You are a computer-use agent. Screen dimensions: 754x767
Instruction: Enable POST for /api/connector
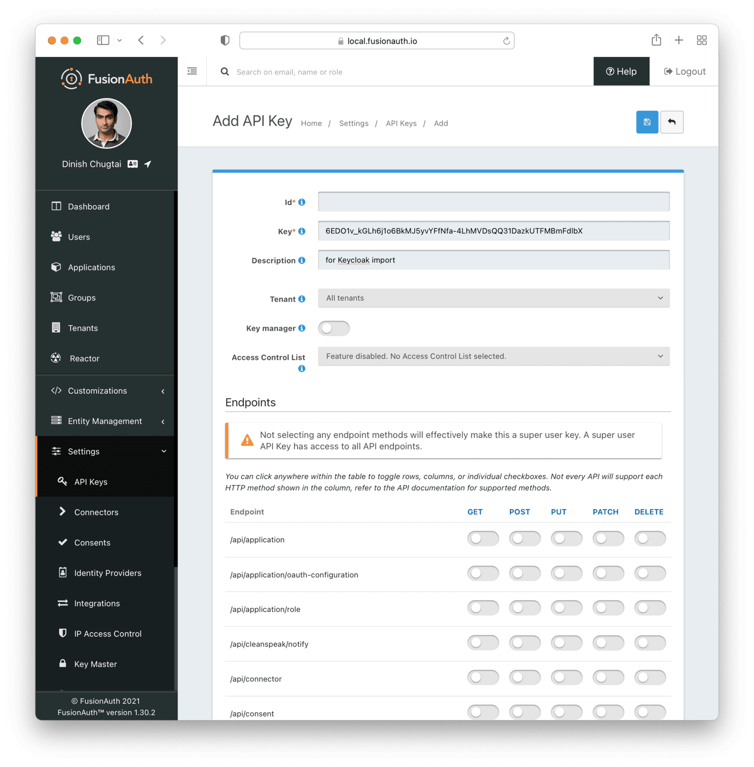click(525, 677)
